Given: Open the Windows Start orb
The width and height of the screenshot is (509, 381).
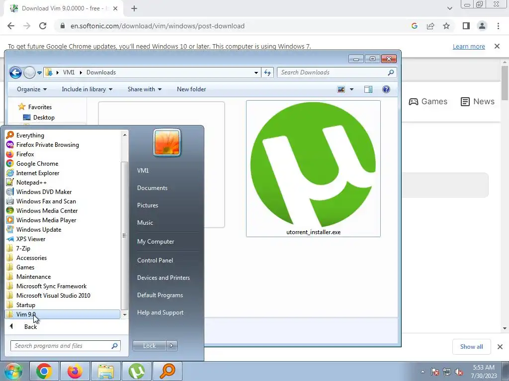Looking at the screenshot, I should click(13, 371).
